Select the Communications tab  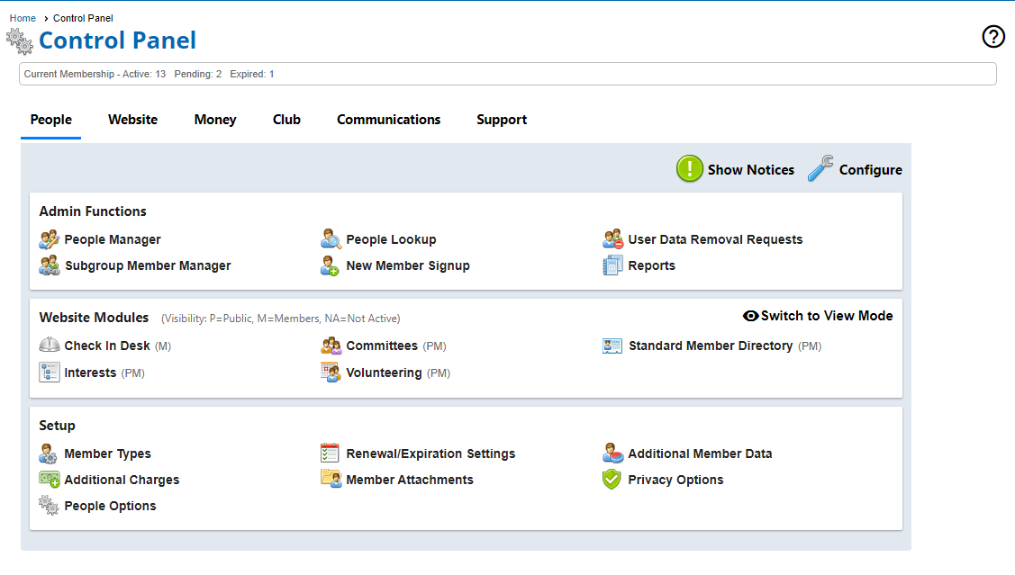tap(388, 120)
